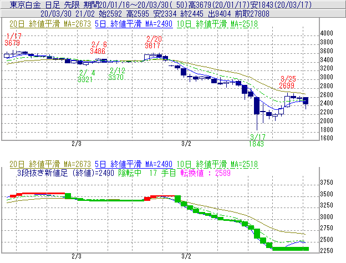346x263 pixels.
Task: Click the 陰転中 17 手目 status text
Action: [147, 173]
